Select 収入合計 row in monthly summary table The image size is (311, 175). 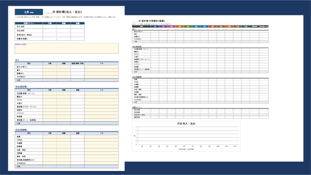click(50, 27)
